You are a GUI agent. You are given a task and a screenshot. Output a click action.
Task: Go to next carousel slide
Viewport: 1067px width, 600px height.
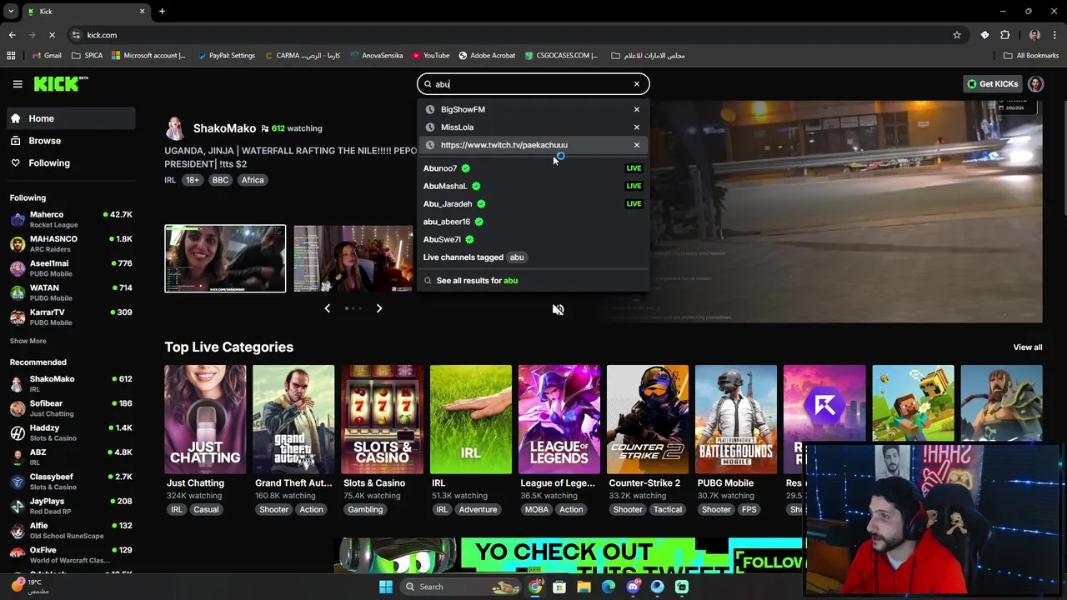pos(379,308)
